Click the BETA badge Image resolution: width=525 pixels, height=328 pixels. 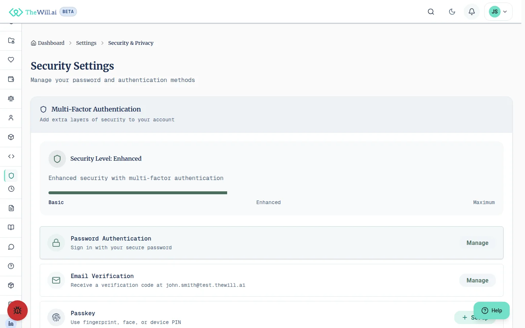click(x=68, y=12)
